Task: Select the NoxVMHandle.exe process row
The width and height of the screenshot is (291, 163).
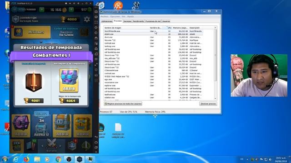Action: pyautogui.click(x=153, y=31)
